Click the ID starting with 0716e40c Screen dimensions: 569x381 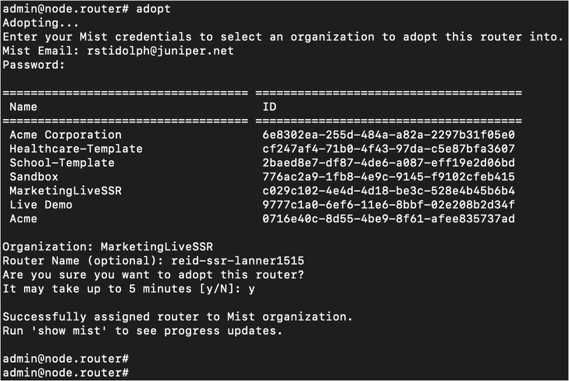(x=388, y=218)
